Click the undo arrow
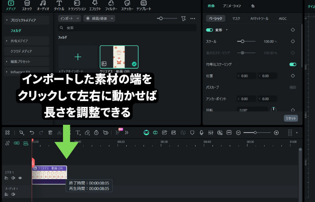 click(32, 132)
